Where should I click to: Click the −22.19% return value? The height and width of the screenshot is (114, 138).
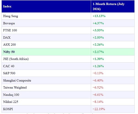pyautogui.click(x=99, y=109)
